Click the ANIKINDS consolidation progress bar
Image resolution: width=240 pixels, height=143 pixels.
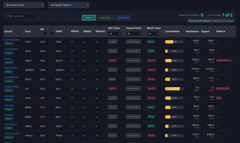point(174,98)
